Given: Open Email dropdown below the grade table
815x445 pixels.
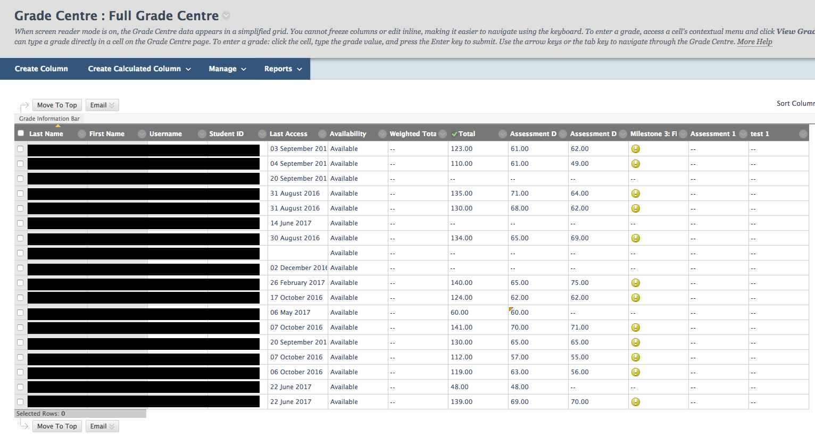Looking at the screenshot, I should [102, 426].
